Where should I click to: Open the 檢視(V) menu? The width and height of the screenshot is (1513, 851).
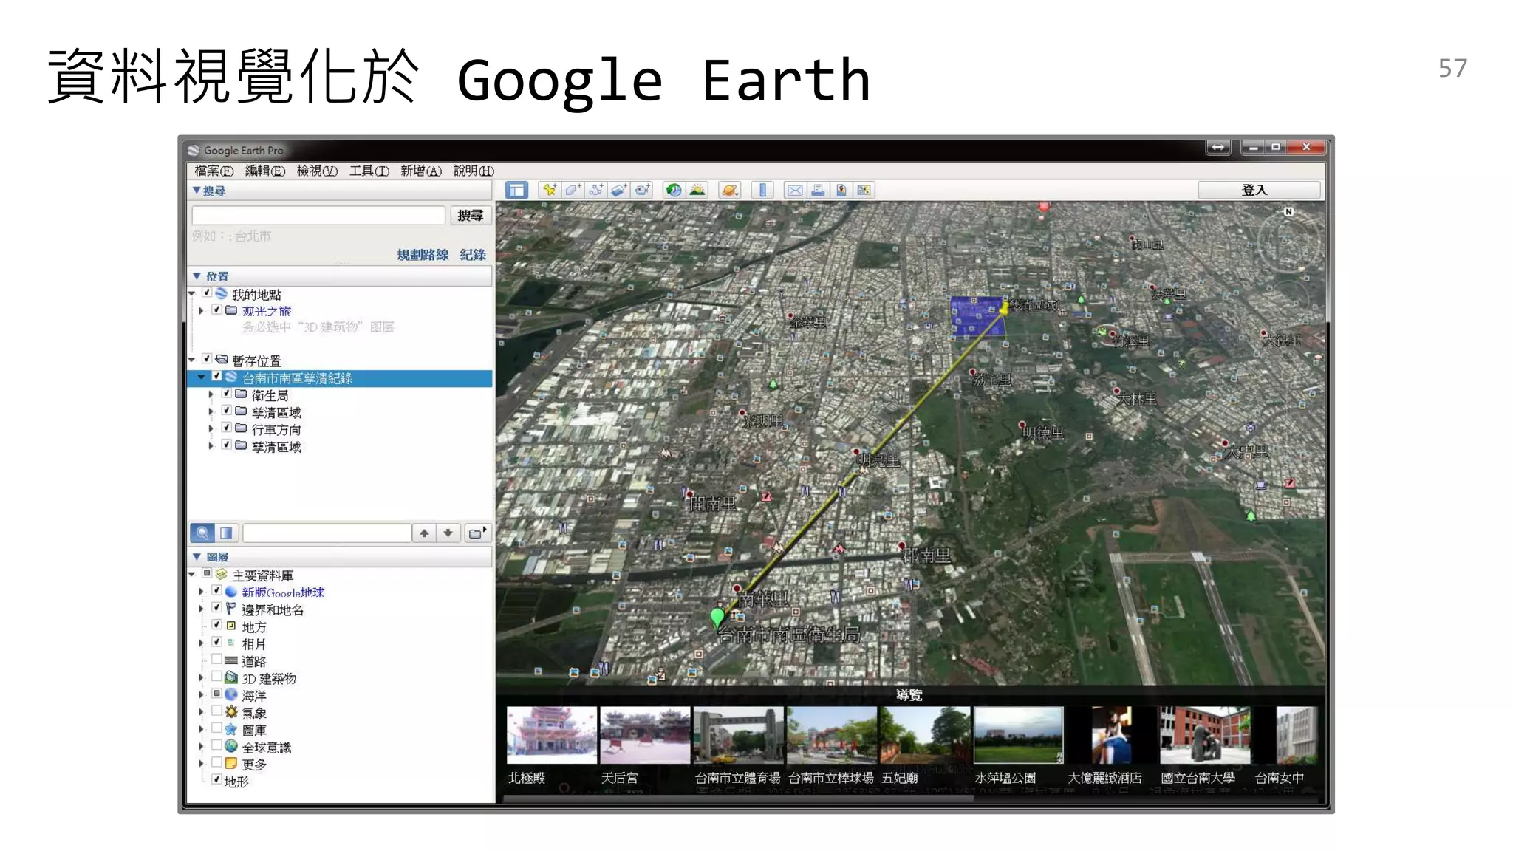tap(318, 171)
